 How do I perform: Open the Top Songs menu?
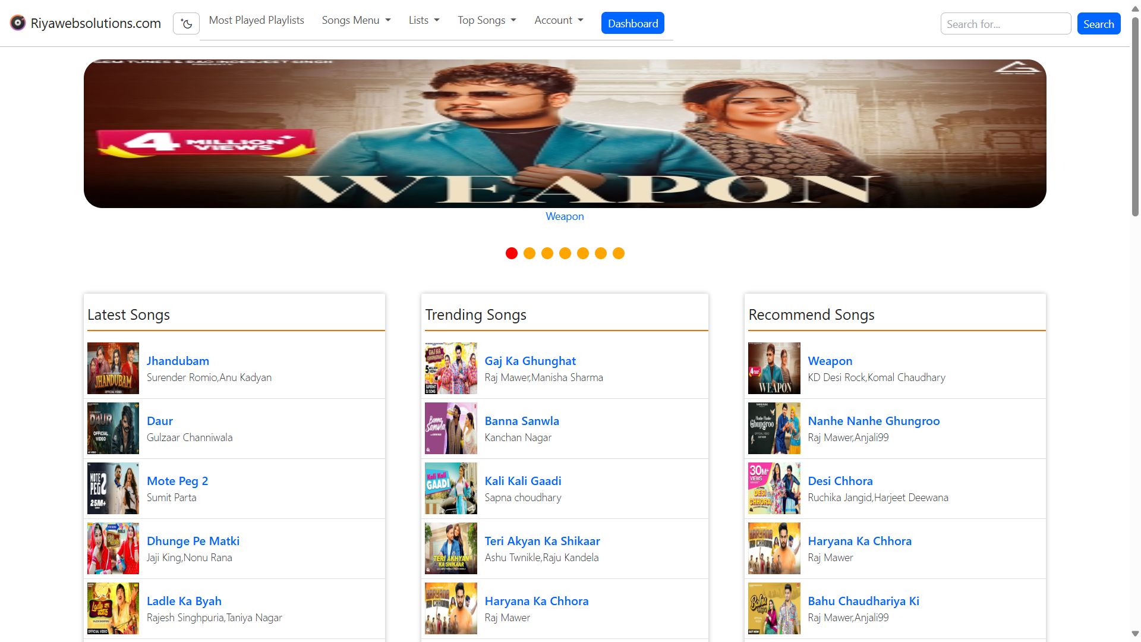487,20
